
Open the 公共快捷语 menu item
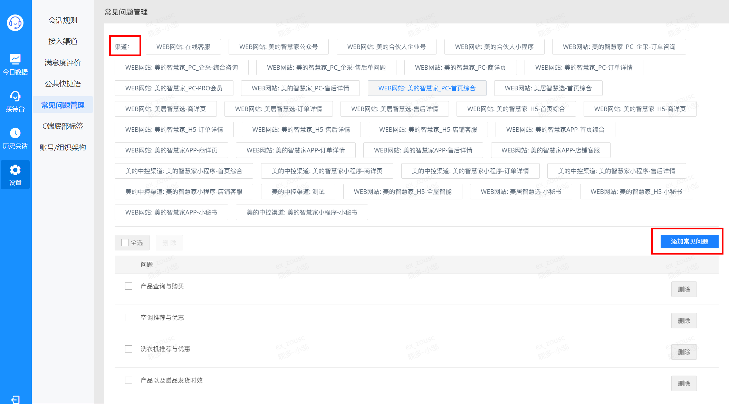[x=63, y=84]
